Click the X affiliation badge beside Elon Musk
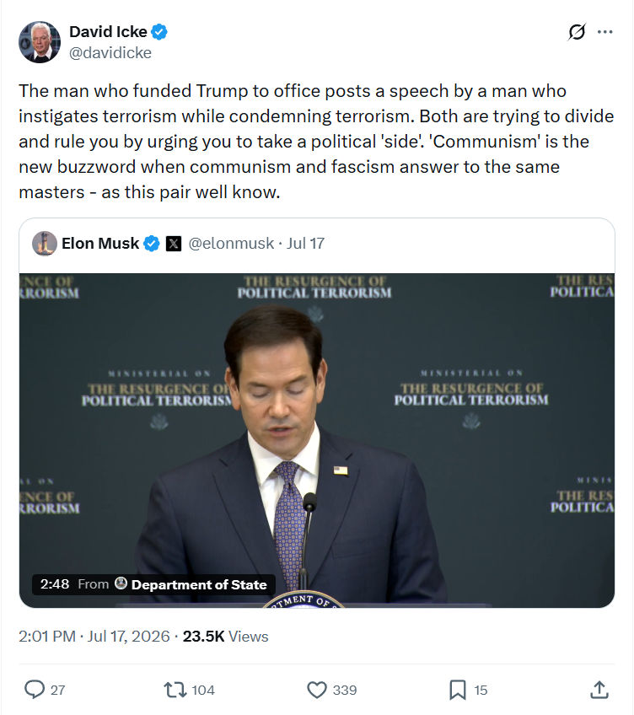Screen dimensions: 634x715 (174, 244)
